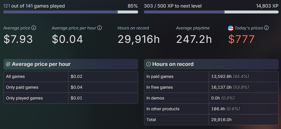Click the 186.4h other products value
281x129 pixels.
tap(218, 109)
